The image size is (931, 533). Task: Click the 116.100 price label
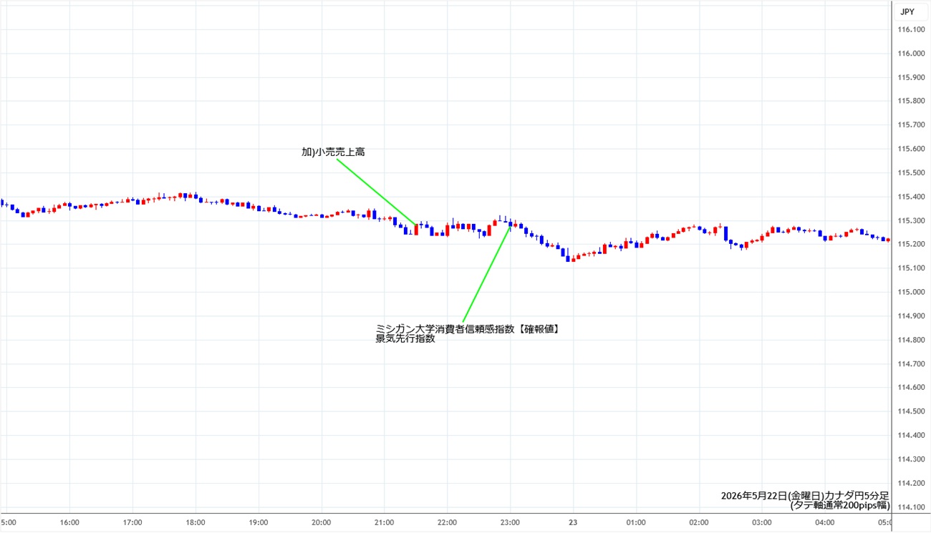pos(911,29)
